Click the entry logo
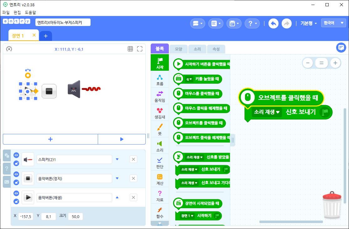Image resolution: width=349 pixels, height=229 pixels. 17,21
